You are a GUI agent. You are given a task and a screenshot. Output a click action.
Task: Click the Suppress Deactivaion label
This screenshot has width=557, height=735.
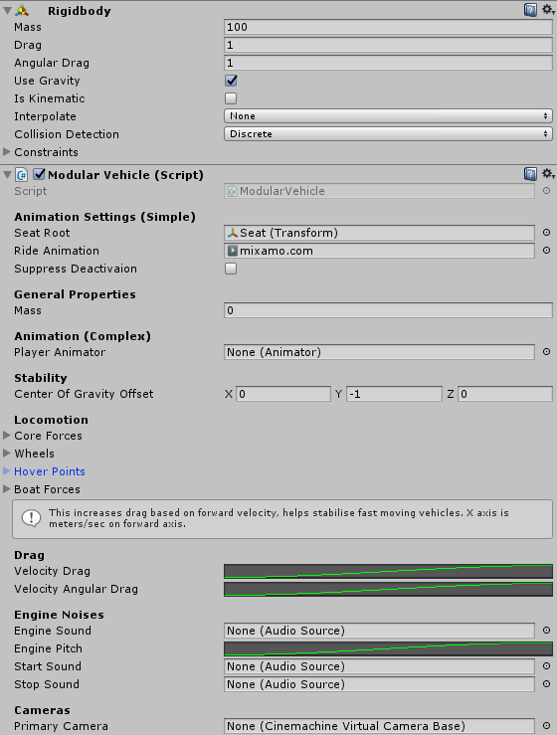(76, 269)
